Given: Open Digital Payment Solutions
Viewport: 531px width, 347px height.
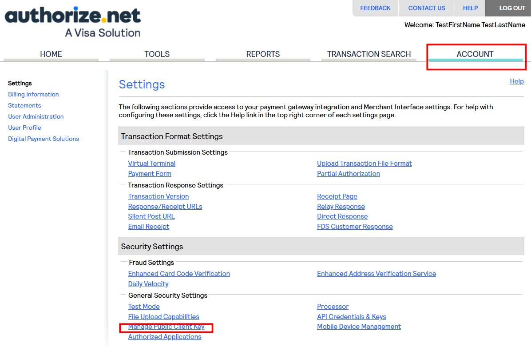Looking at the screenshot, I should pos(44,139).
